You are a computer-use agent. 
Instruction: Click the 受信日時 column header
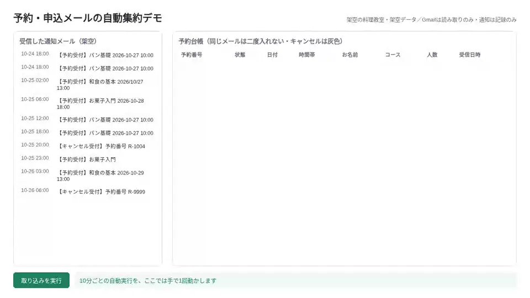(470, 55)
